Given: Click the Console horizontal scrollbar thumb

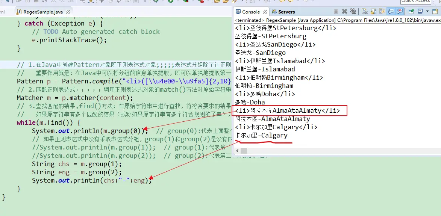Looking at the screenshot, I should coord(244,151).
